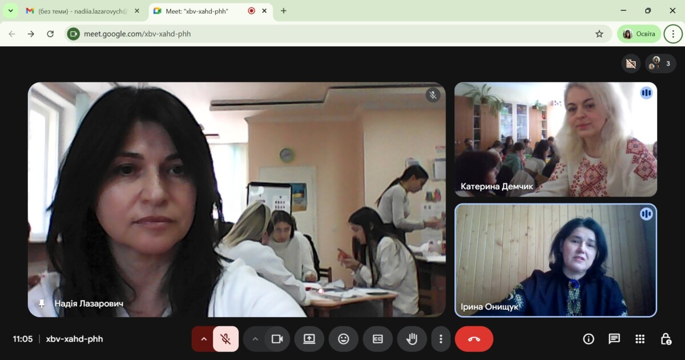Screen dimensions: 685x360
Task: Open host controls lock icon
Action: click(x=666, y=339)
